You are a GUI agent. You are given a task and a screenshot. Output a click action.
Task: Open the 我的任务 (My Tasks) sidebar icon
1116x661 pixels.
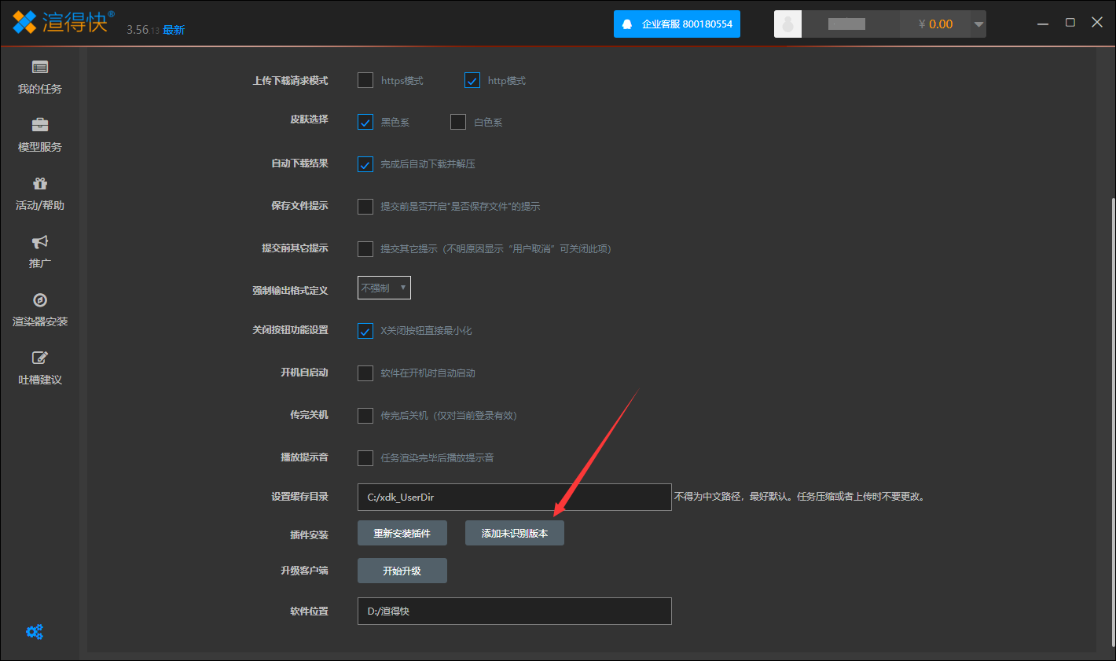(x=40, y=68)
